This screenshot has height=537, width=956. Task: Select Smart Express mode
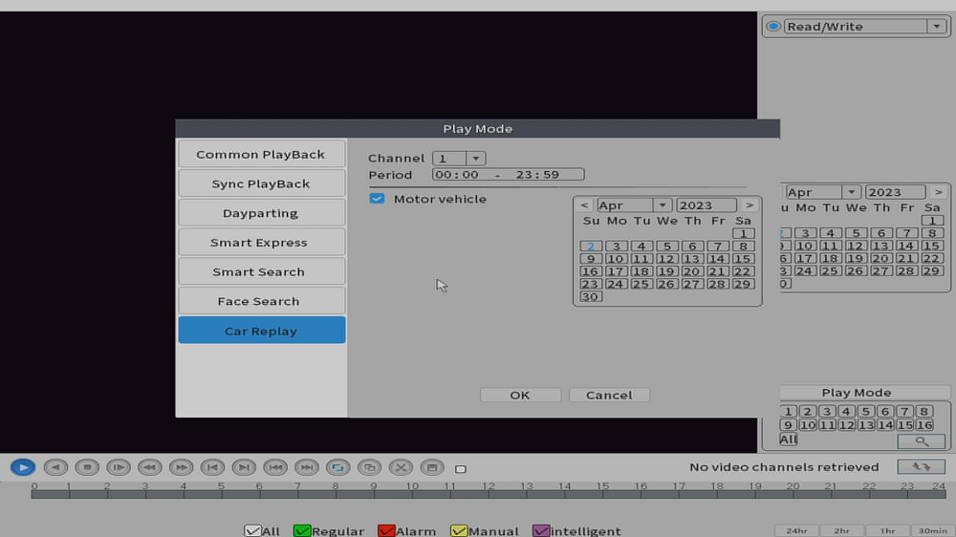(262, 242)
